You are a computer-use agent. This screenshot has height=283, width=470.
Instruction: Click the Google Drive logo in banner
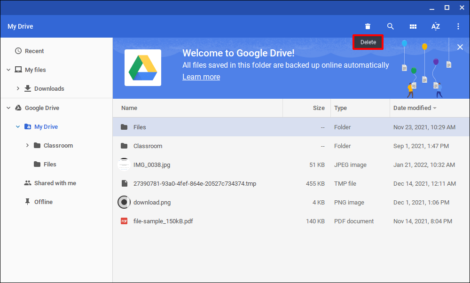pos(143,68)
